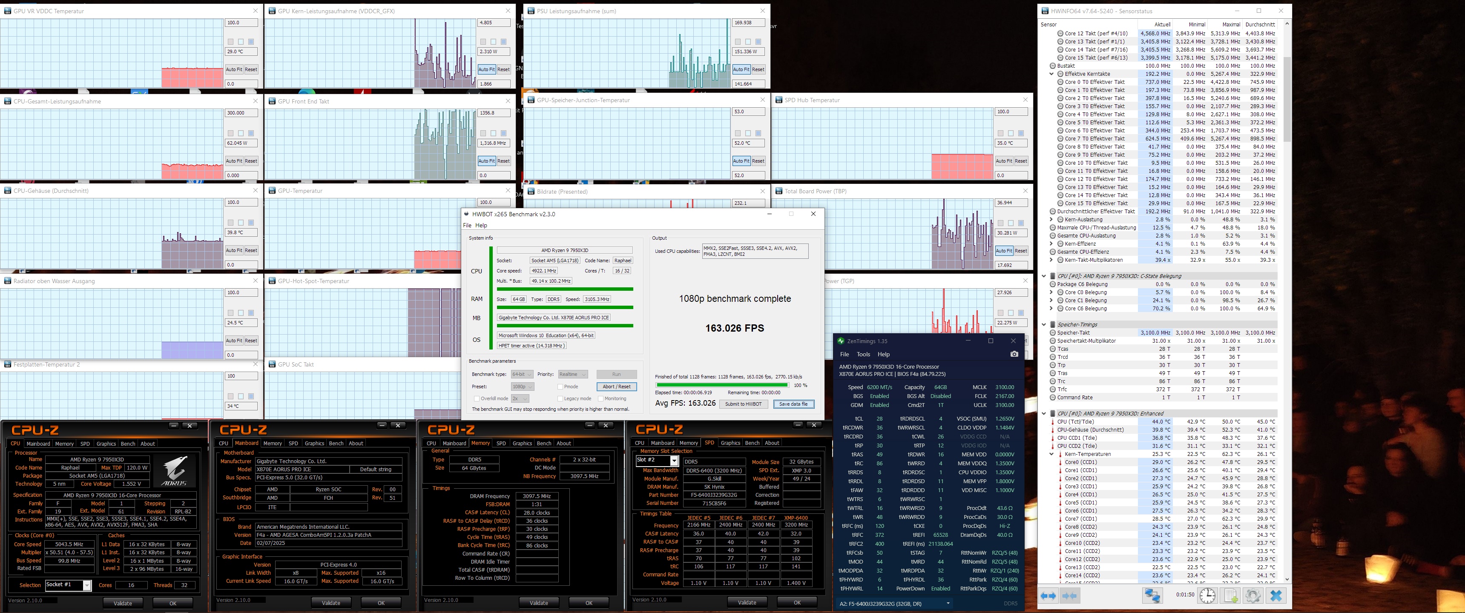Open Benchmark type 64-bit dropdown
This screenshot has height=613, width=1465.
tap(522, 374)
